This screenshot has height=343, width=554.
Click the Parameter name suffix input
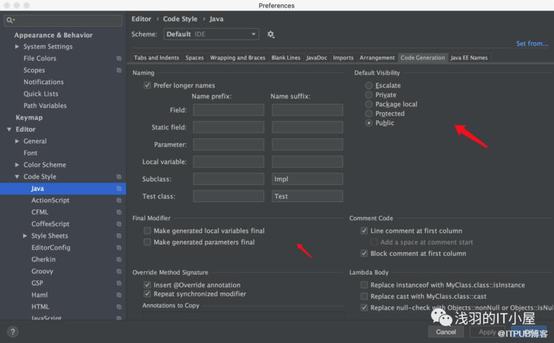(308, 144)
